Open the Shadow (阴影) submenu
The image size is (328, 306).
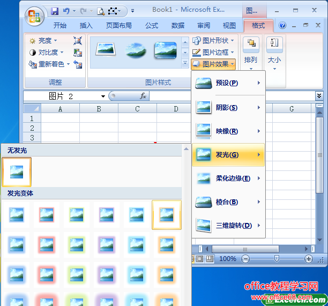(x=228, y=108)
